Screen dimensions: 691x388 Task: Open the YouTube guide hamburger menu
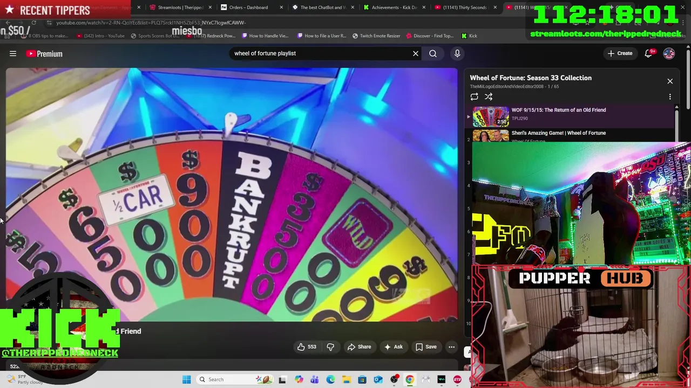pos(13,53)
